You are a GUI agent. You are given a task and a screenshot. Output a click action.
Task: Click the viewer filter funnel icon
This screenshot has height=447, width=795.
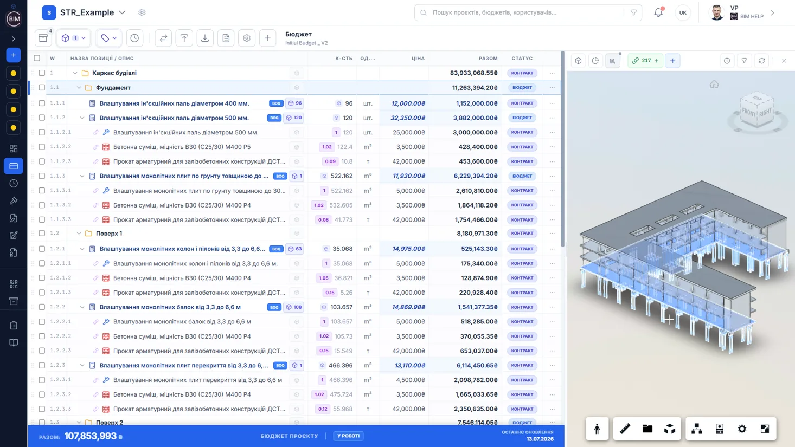(745, 61)
